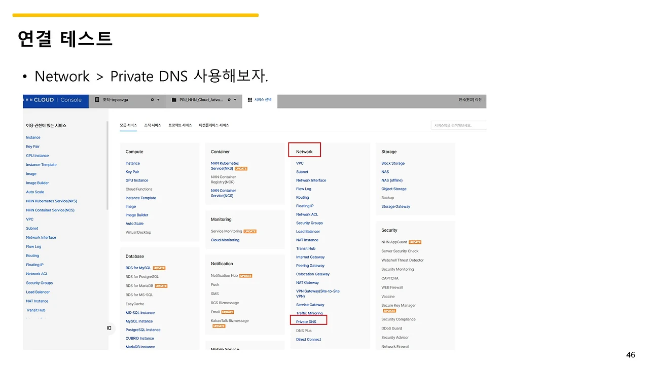Open NHN Container Registry(NCR) under Container
649x365 pixels.
224,179
